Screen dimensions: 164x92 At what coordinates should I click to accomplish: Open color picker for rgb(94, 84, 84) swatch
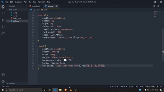click(x=74, y=37)
